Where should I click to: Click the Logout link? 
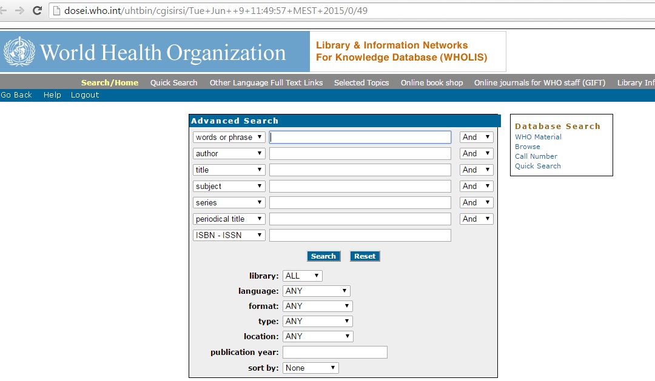tap(85, 94)
